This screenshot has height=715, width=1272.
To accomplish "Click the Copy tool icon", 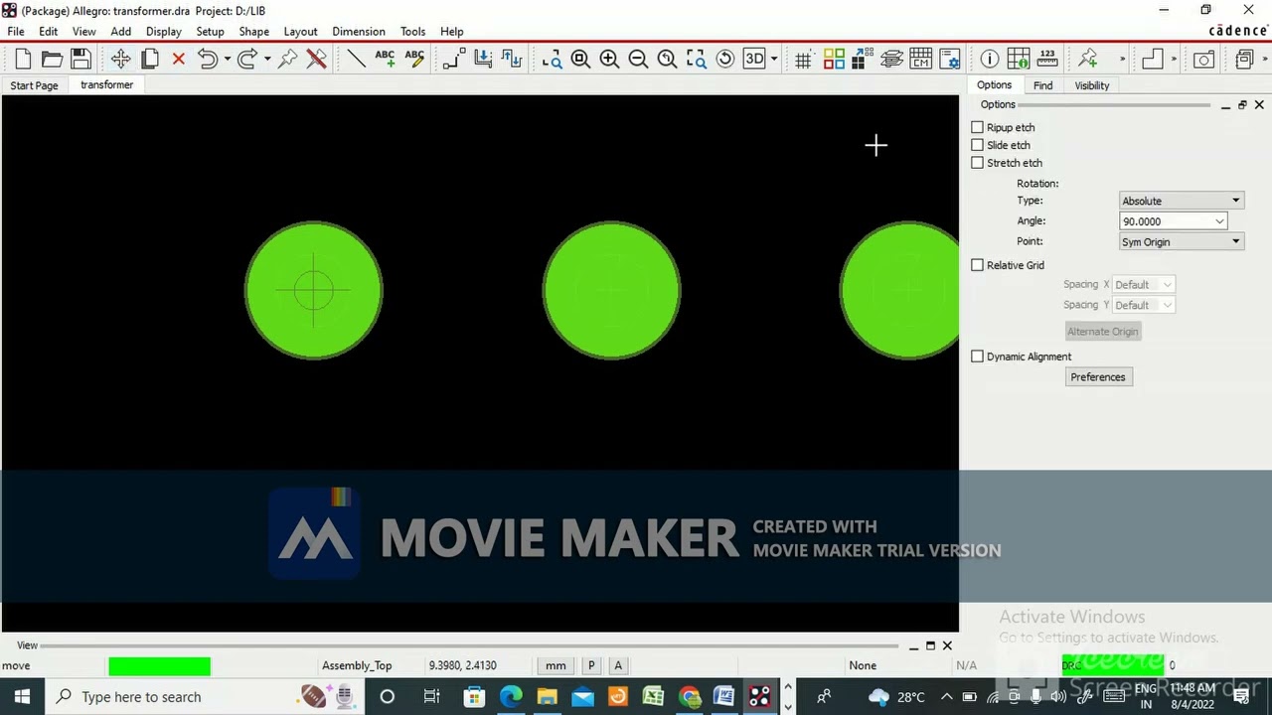I will point(149,60).
